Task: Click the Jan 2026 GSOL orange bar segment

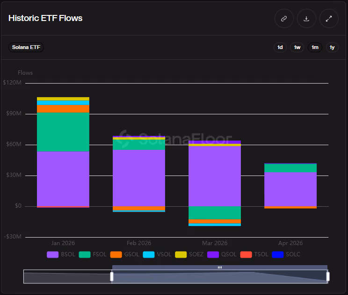Action: pos(63,109)
